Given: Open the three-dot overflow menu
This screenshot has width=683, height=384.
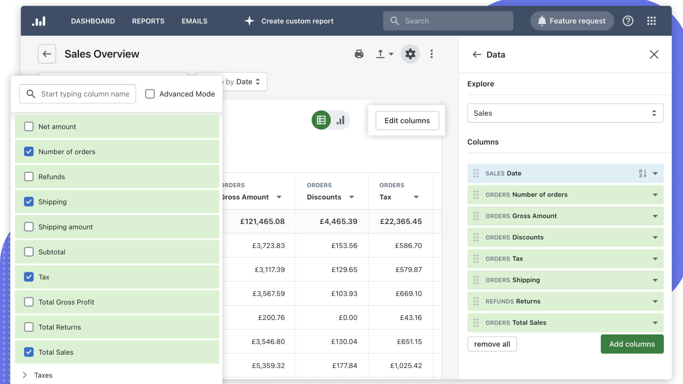Looking at the screenshot, I should (432, 54).
